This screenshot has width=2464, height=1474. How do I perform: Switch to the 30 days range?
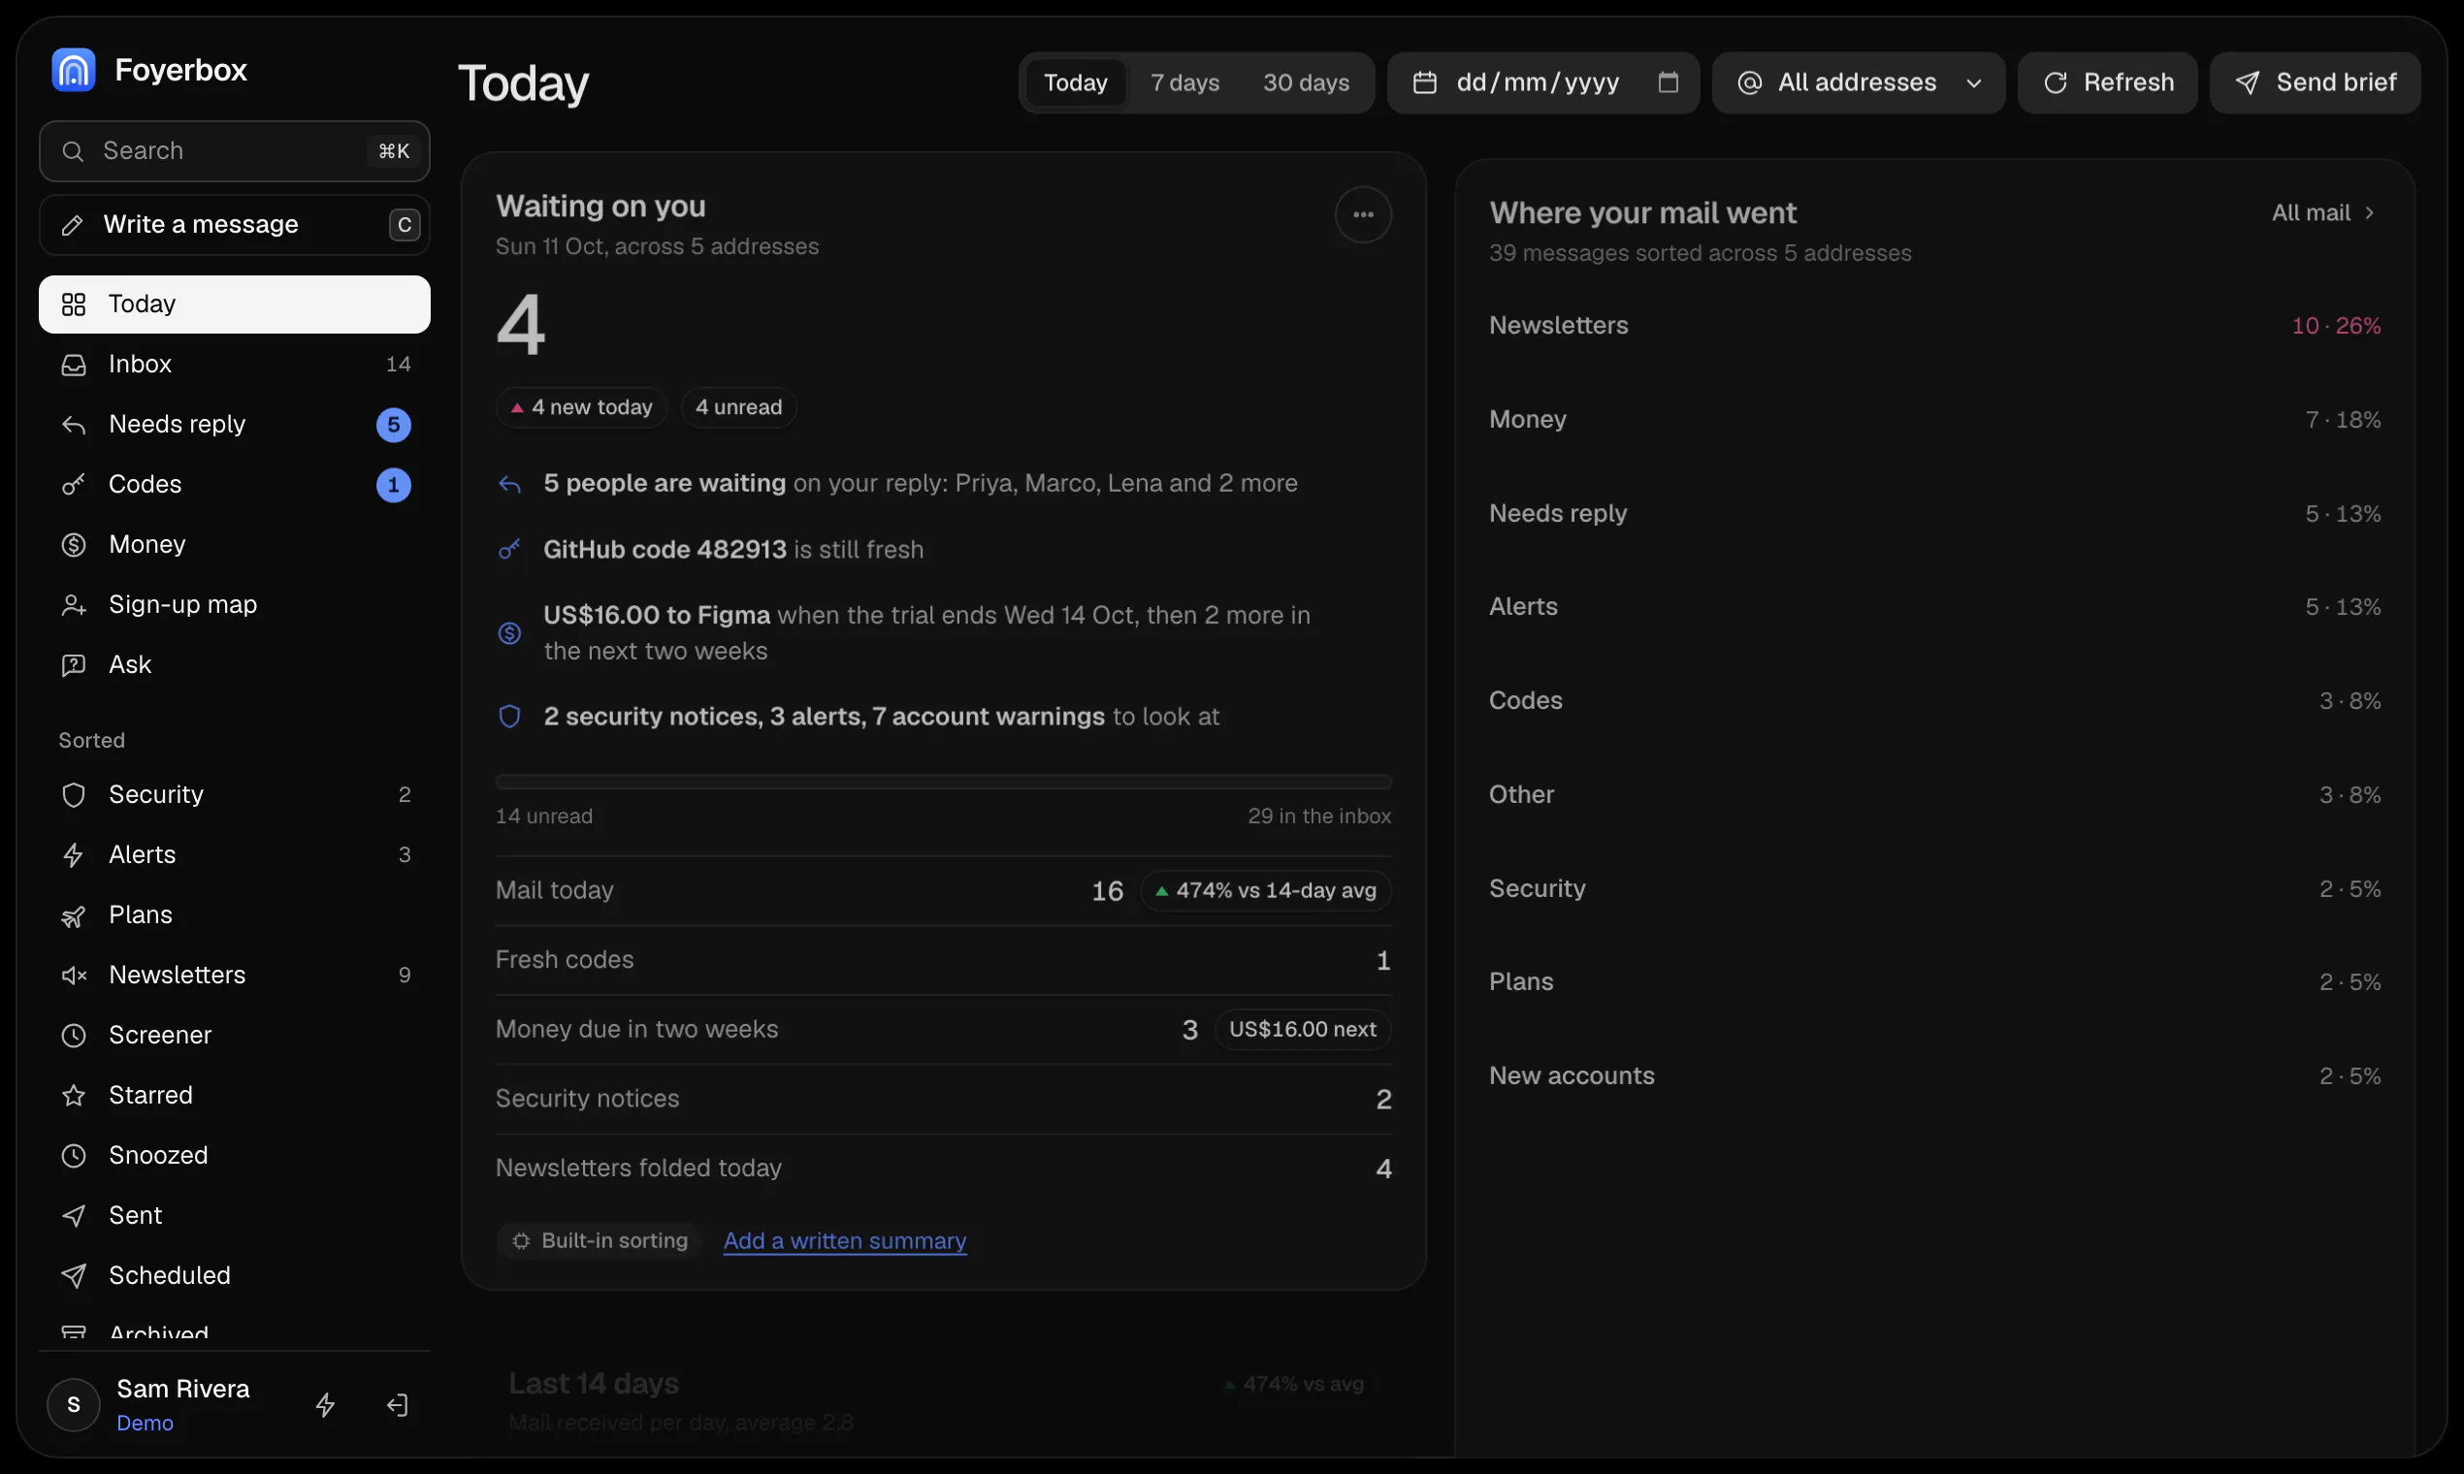[x=1306, y=82]
